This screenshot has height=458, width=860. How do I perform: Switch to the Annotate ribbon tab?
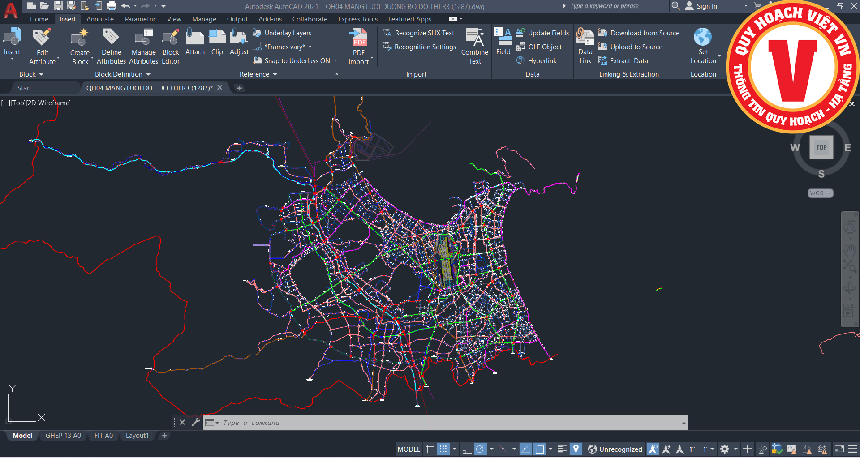pyautogui.click(x=100, y=19)
